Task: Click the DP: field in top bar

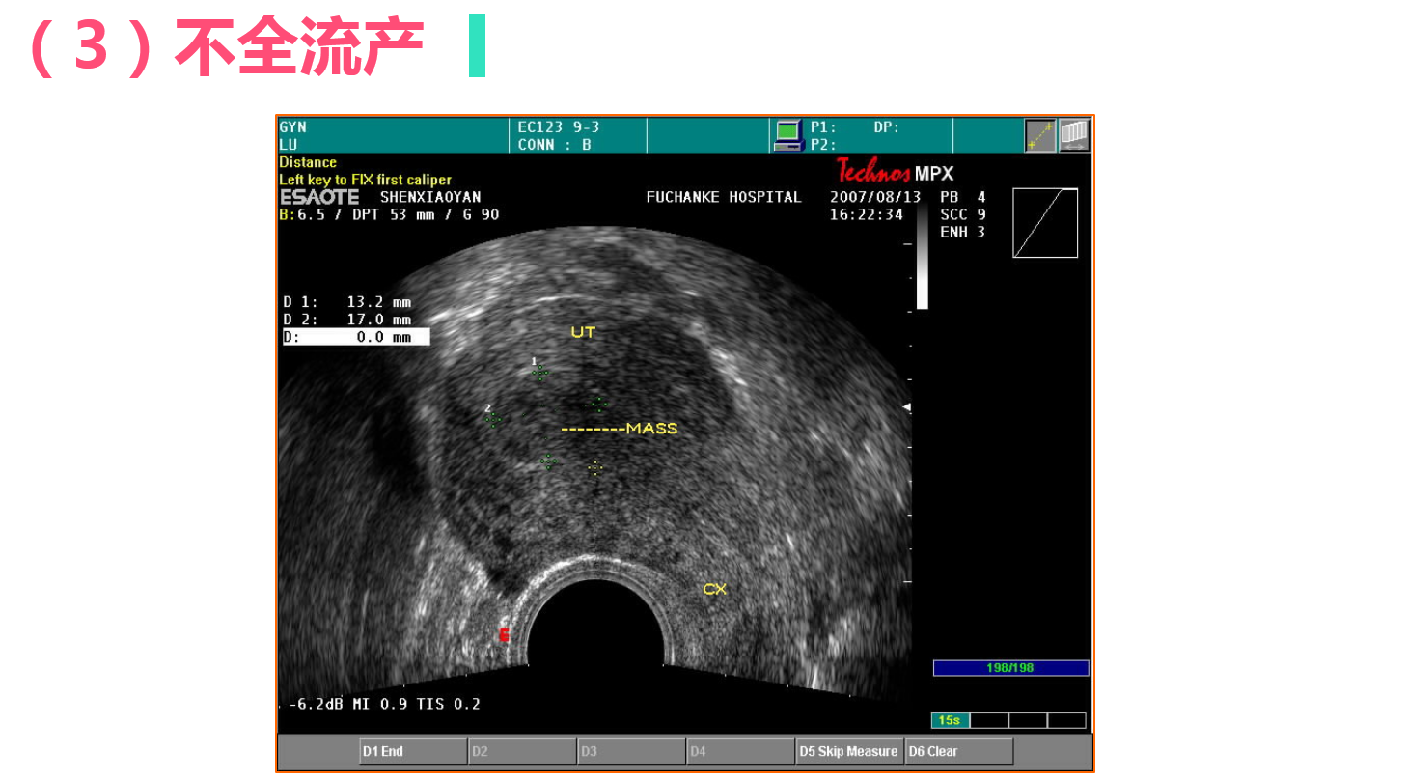Action: 887,127
